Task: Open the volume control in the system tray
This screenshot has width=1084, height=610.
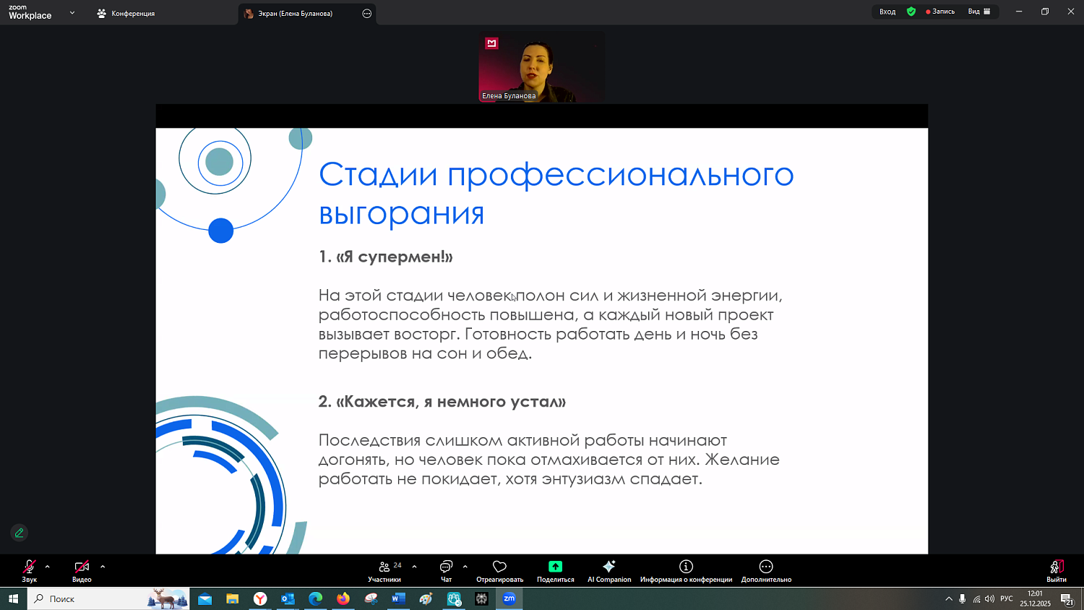Action: click(988, 598)
